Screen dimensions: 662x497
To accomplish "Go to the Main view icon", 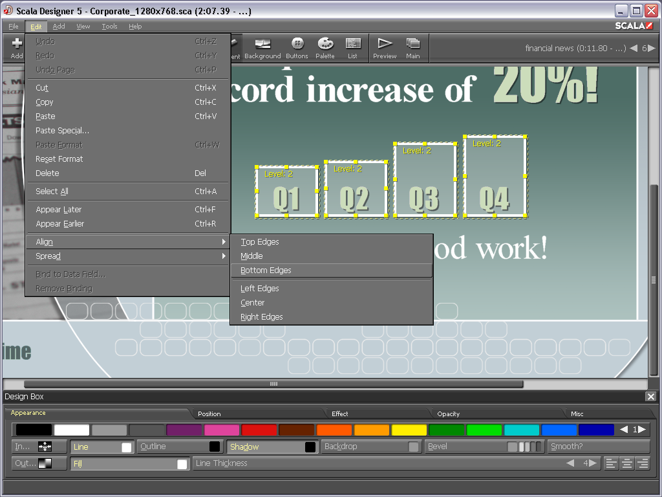I will pos(412,48).
